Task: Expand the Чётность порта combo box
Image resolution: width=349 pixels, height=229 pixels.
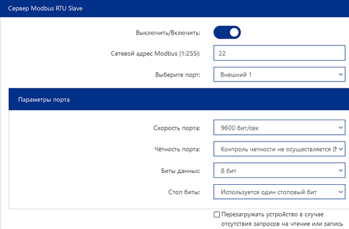Action: [x=279, y=149]
